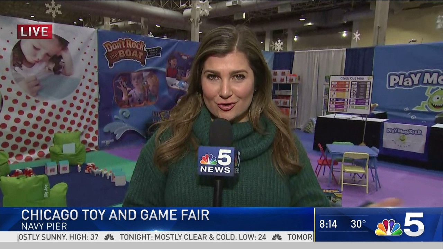The image size is (443, 249).
Task: Click the Check Out Here sign board
Action: (350, 95)
